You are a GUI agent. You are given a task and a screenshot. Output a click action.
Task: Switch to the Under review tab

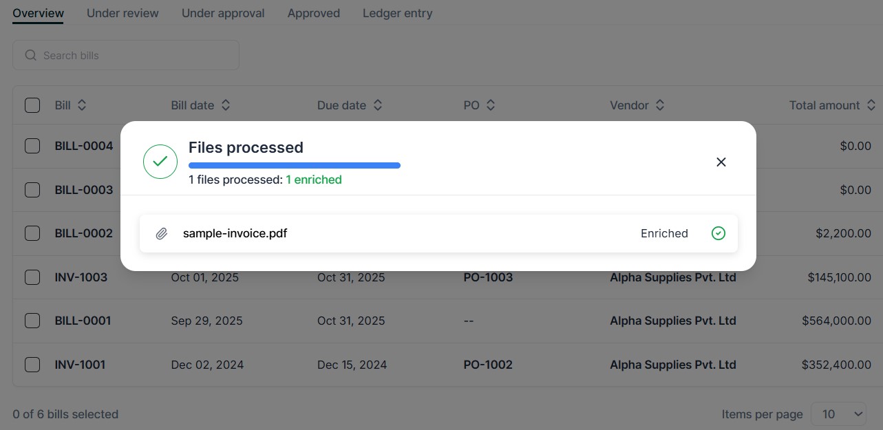[x=123, y=13]
